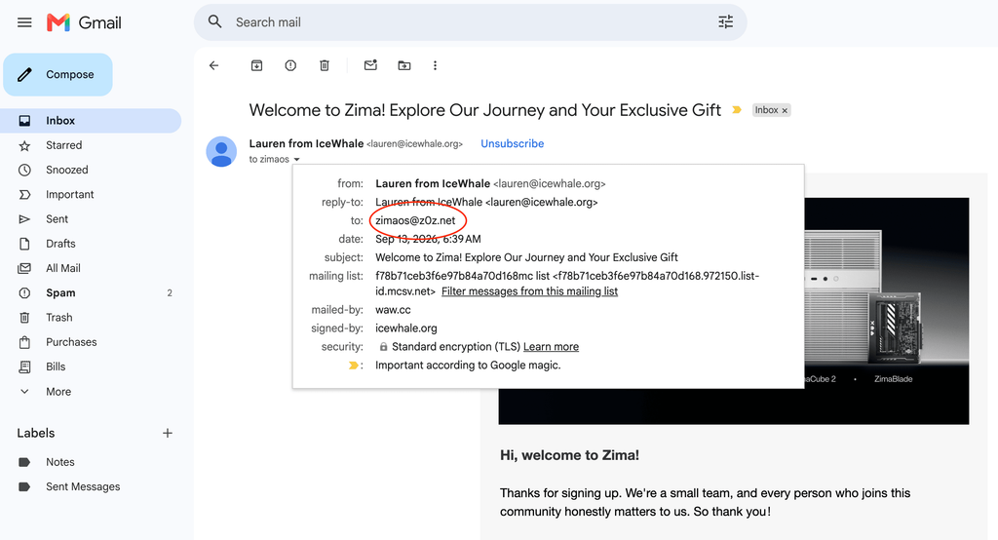The width and height of the screenshot is (998, 540).
Task: Click the Gmail logo
Action: (x=84, y=23)
